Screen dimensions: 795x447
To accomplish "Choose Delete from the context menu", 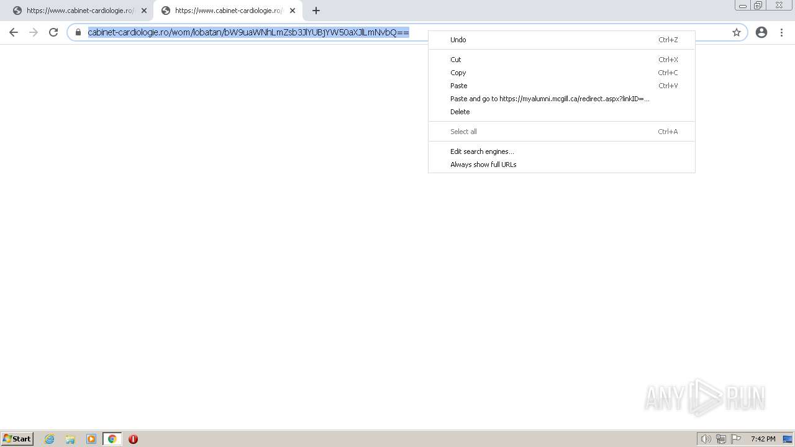I will [x=561, y=112].
